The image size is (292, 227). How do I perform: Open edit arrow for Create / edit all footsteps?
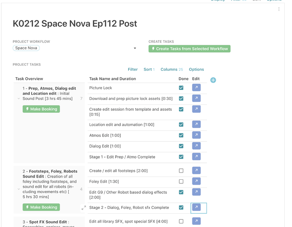point(196,171)
